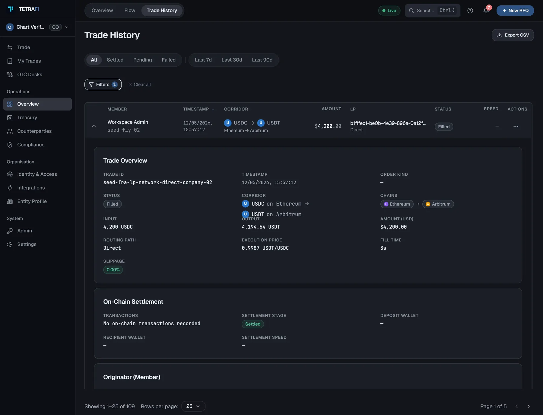Collapse the expanded Workspace Admin trade row
543x415 pixels.
[x=94, y=126]
